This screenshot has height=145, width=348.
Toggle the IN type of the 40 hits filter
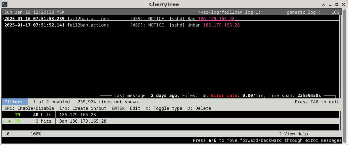coord(17,115)
